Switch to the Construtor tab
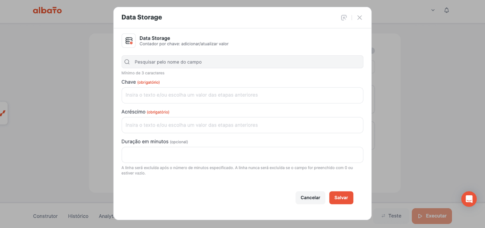485x228 pixels. pyautogui.click(x=45, y=216)
